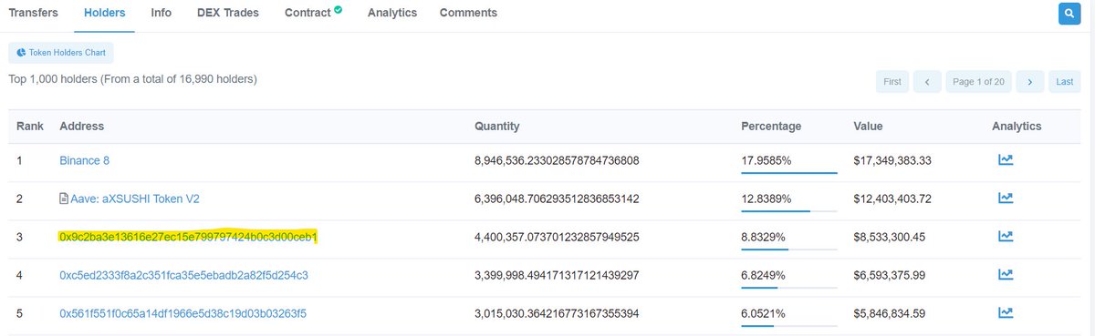Open the Binance 8 address link

click(x=84, y=160)
